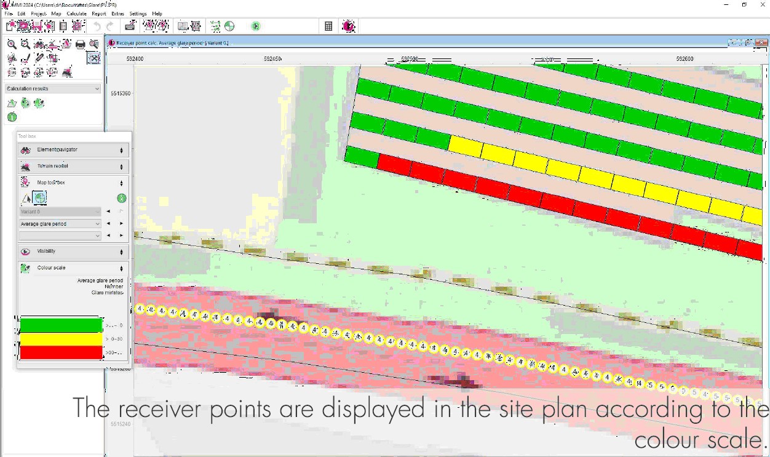
Task: Click the 'Glare minutes' label in colour scale
Action: coord(107,293)
